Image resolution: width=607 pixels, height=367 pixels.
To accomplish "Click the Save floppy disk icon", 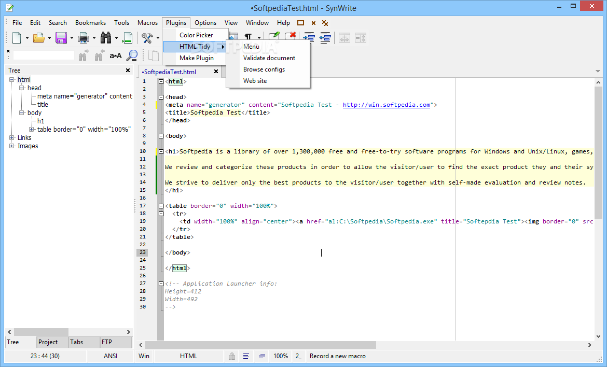I will click(x=61, y=38).
